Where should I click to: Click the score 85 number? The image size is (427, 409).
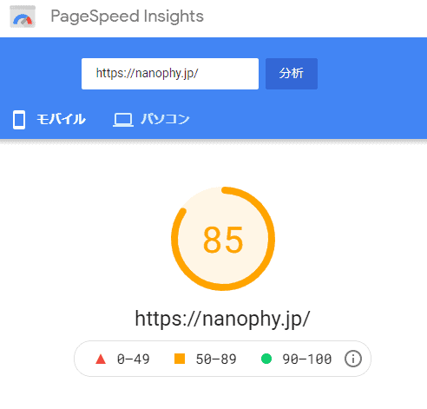coord(223,240)
